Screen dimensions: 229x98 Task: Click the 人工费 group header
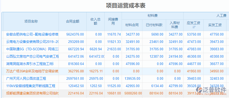[221, 16]
